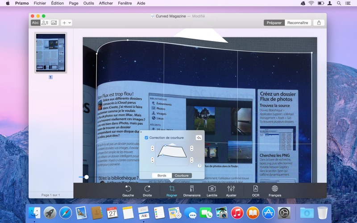Switch to Abc text mode
This screenshot has height=223, width=357.
[x=35, y=23]
